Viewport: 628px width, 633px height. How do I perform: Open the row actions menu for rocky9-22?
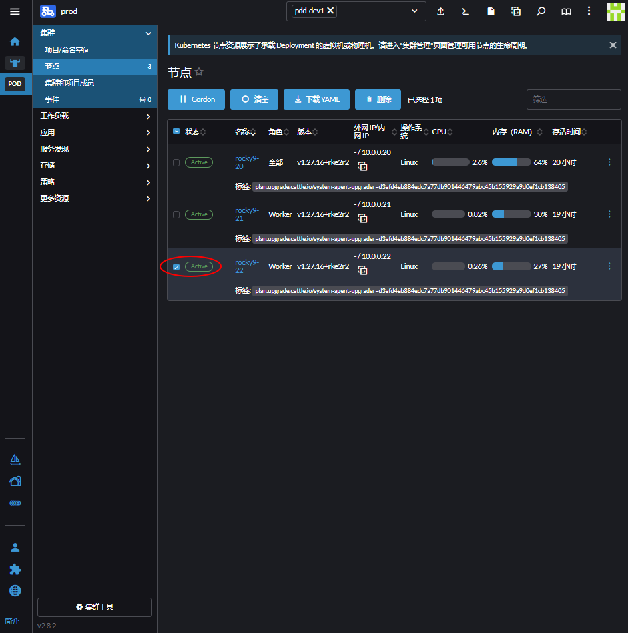click(609, 266)
